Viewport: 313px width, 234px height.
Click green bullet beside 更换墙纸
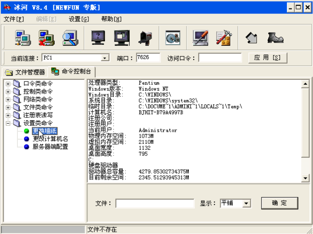coord(26,131)
